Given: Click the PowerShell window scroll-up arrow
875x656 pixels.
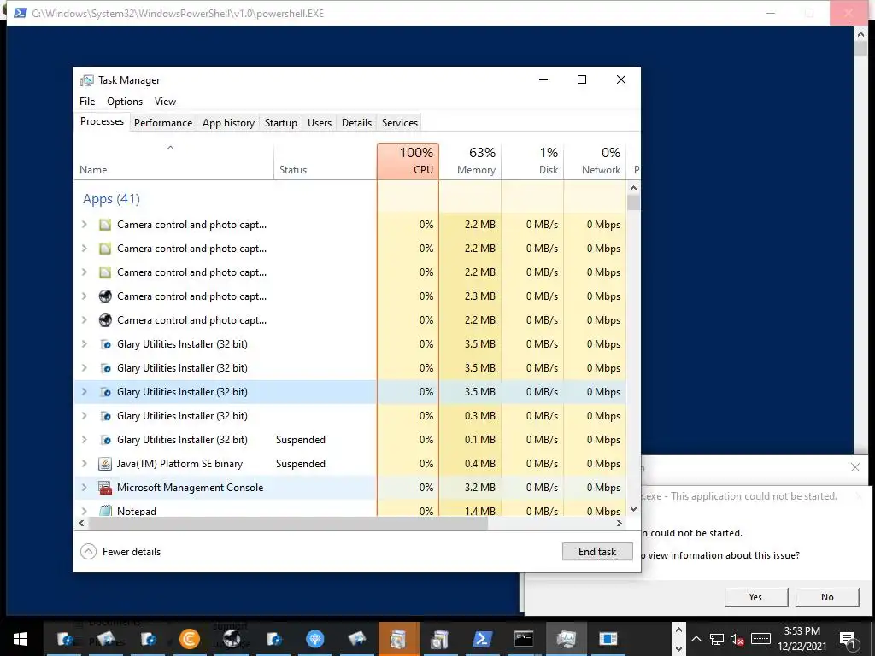Looking at the screenshot, I should 860,34.
